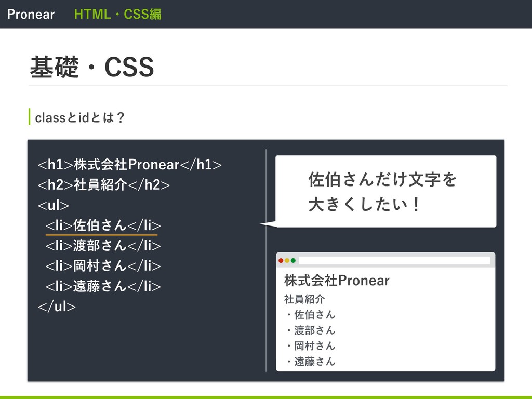The width and height of the screenshot is (532, 399).
Task: Click the 岡村さん li code line
Action: (x=103, y=265)
